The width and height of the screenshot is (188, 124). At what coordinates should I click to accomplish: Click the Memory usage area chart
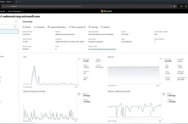tap(133, 75)
